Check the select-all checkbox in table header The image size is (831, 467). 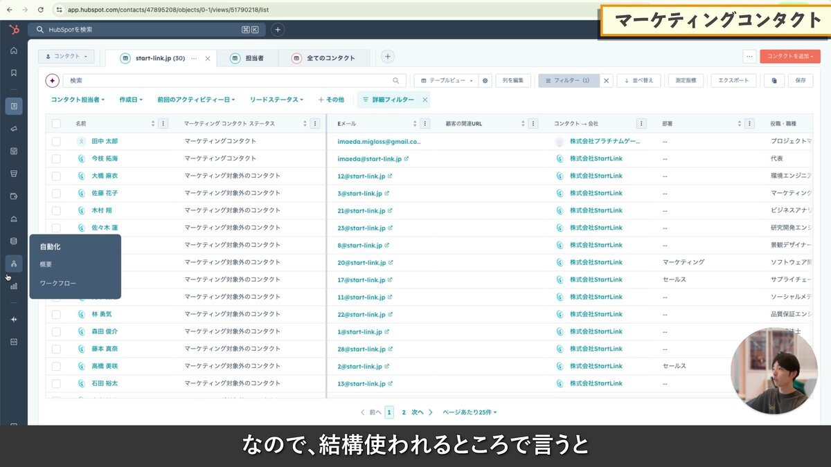coord(56,123)
